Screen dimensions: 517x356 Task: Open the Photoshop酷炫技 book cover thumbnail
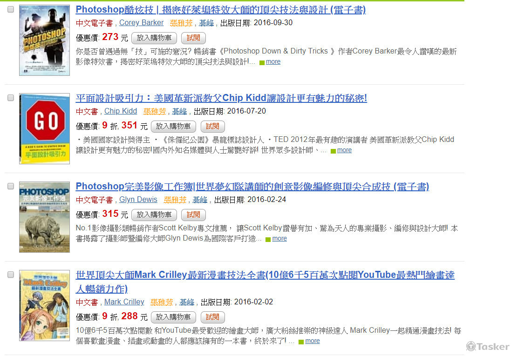(x=44, y=40)
